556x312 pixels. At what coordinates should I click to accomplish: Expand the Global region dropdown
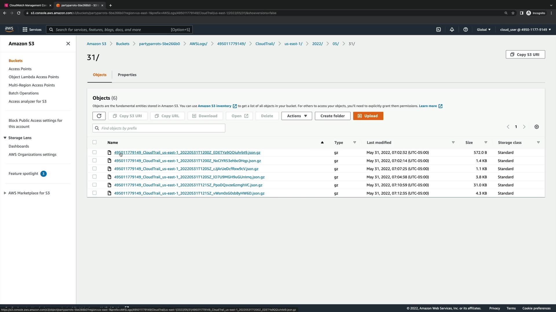[484, 29]
